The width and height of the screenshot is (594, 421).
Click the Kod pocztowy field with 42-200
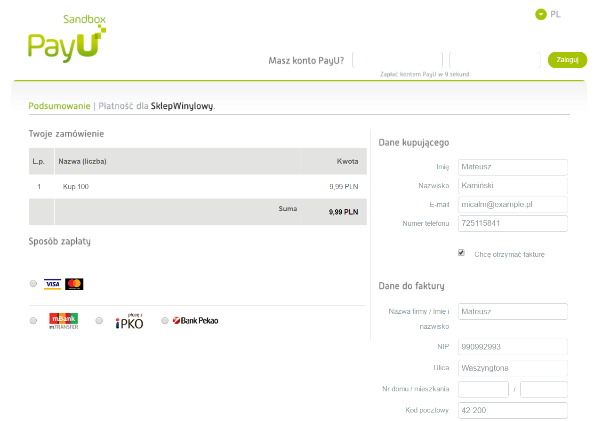pos(513,410)
